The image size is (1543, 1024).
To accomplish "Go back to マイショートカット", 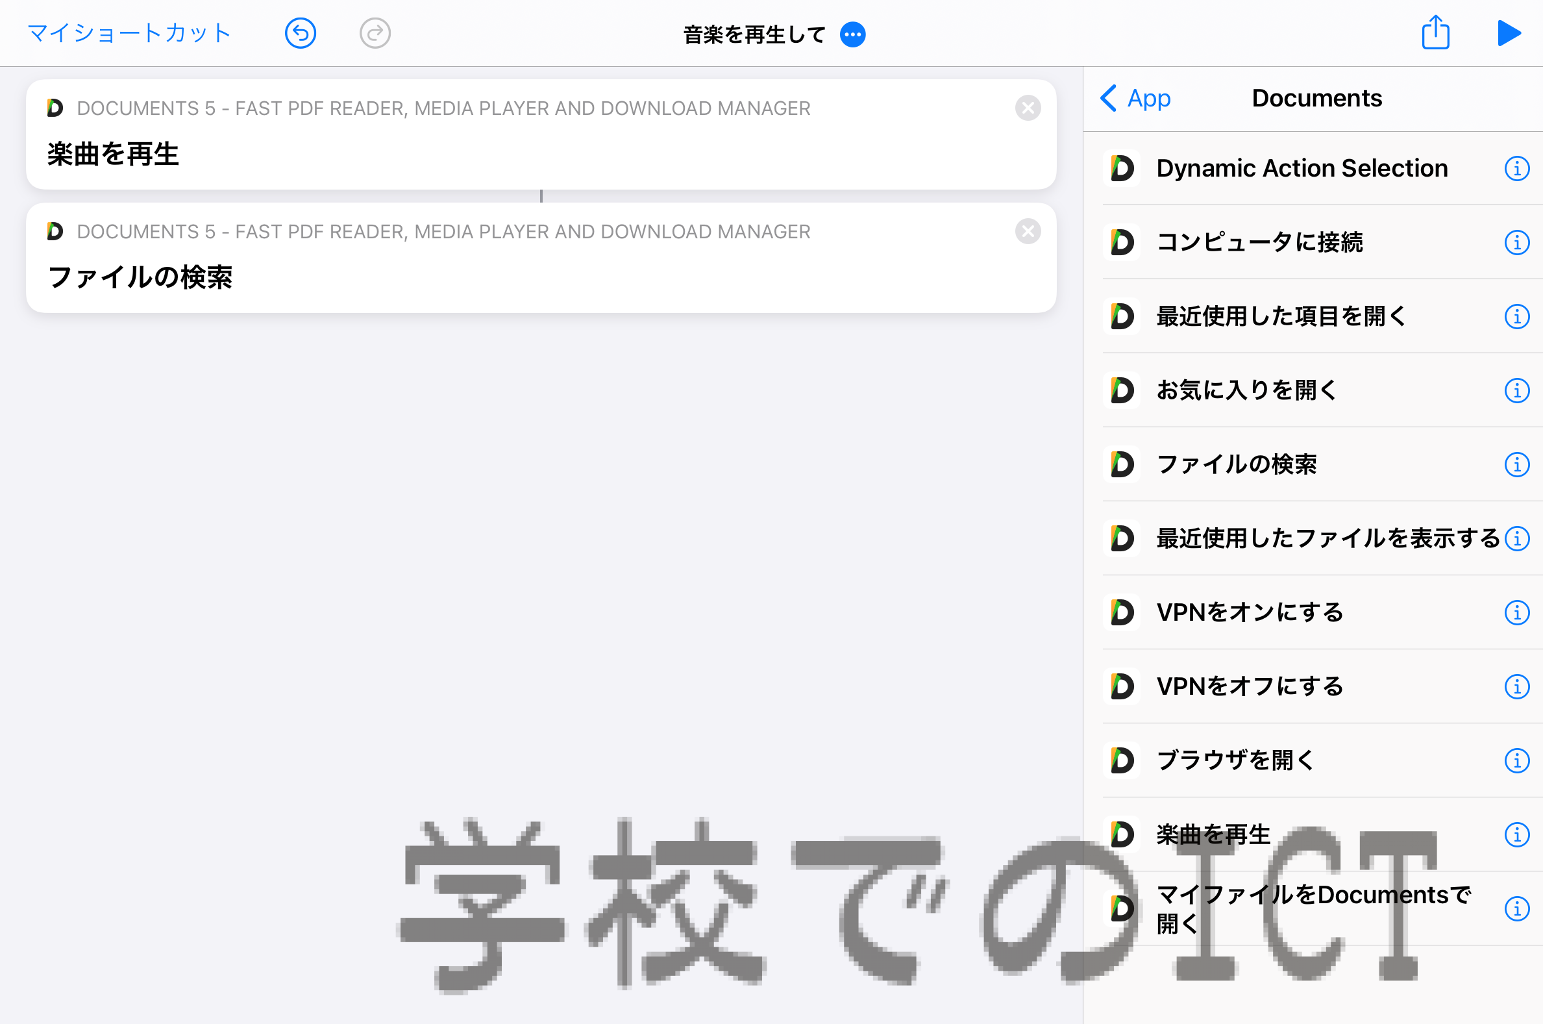I will pyautogui.click(x=129, y=33).
